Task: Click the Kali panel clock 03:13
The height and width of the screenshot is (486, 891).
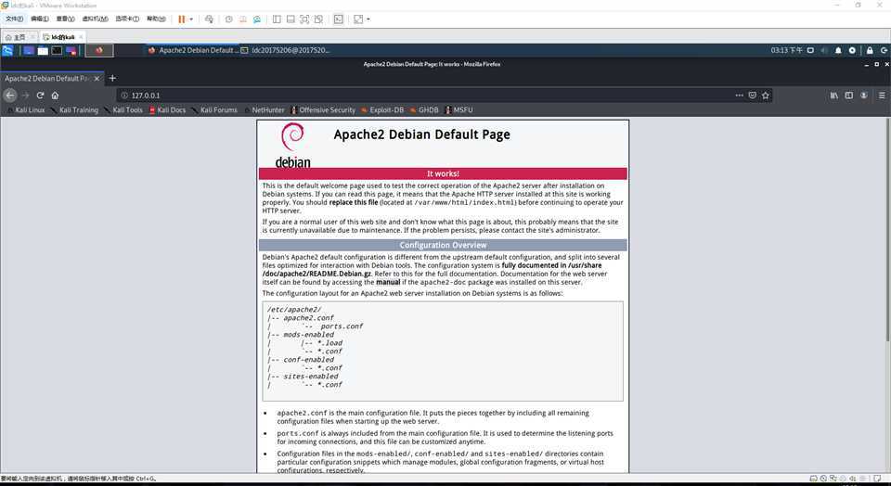Action: pyautogui.click(x=786, y=50)
